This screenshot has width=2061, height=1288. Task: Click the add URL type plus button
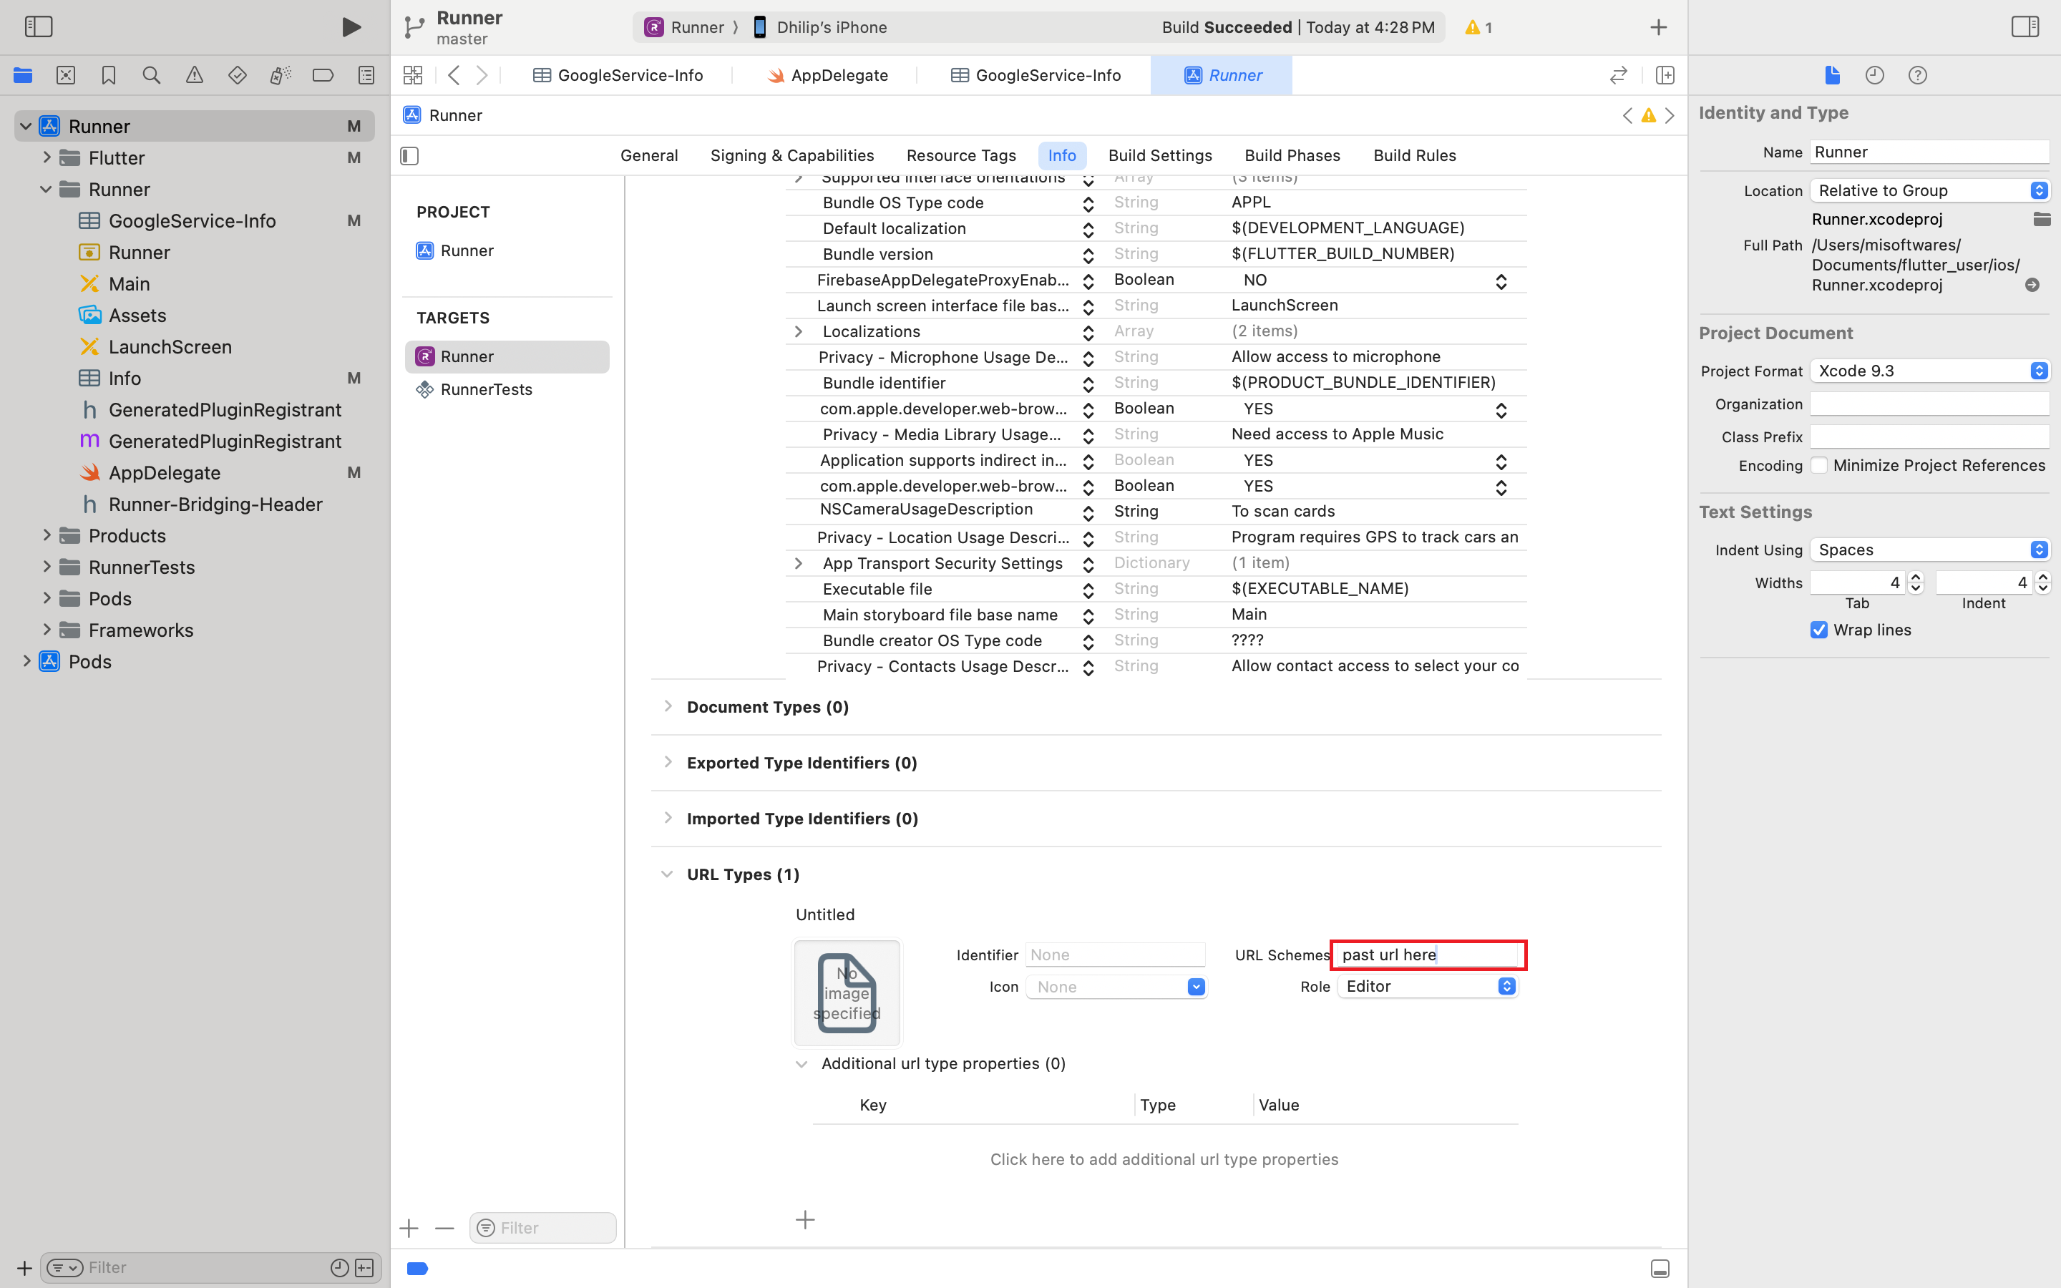(805, 1220)
